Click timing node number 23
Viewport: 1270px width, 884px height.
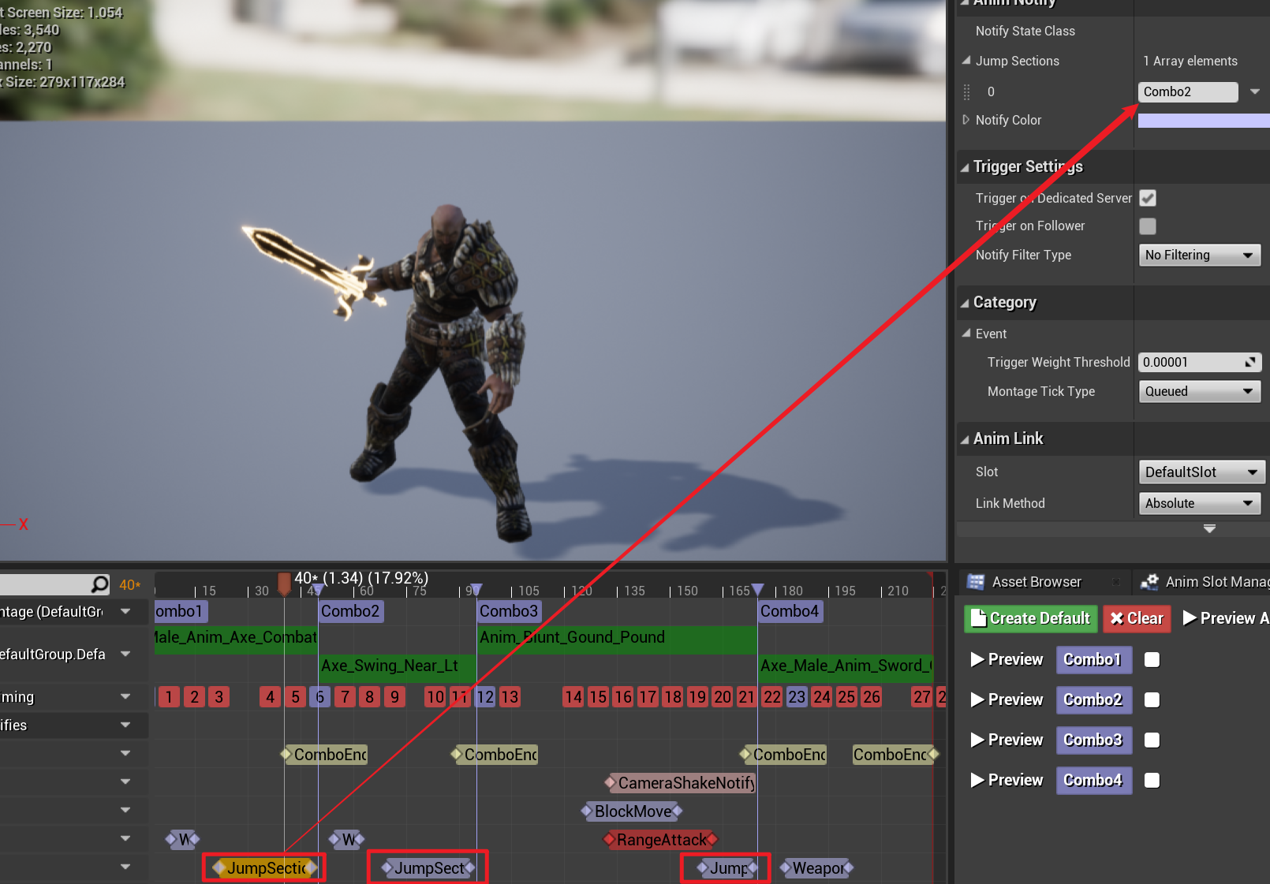point(797,697)
